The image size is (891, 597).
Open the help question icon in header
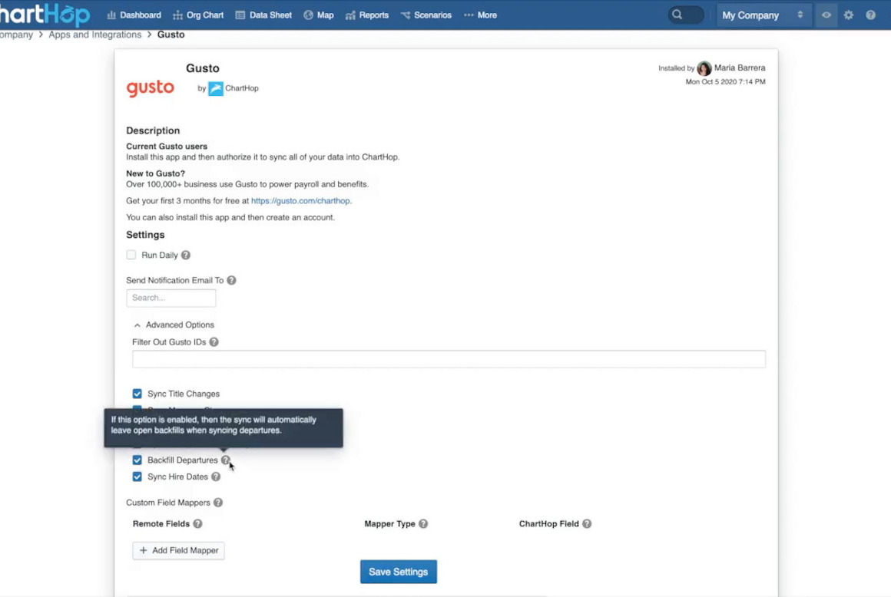tap(870, 15)
